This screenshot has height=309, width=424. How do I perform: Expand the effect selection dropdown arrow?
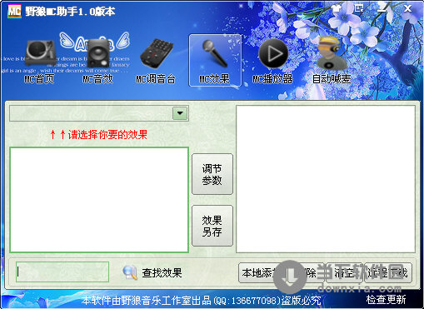pyautogui.click(x=180, y=113)
